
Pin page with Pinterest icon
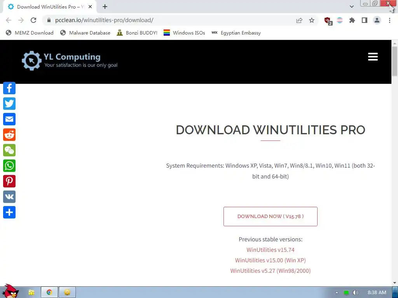pos(9,181)
